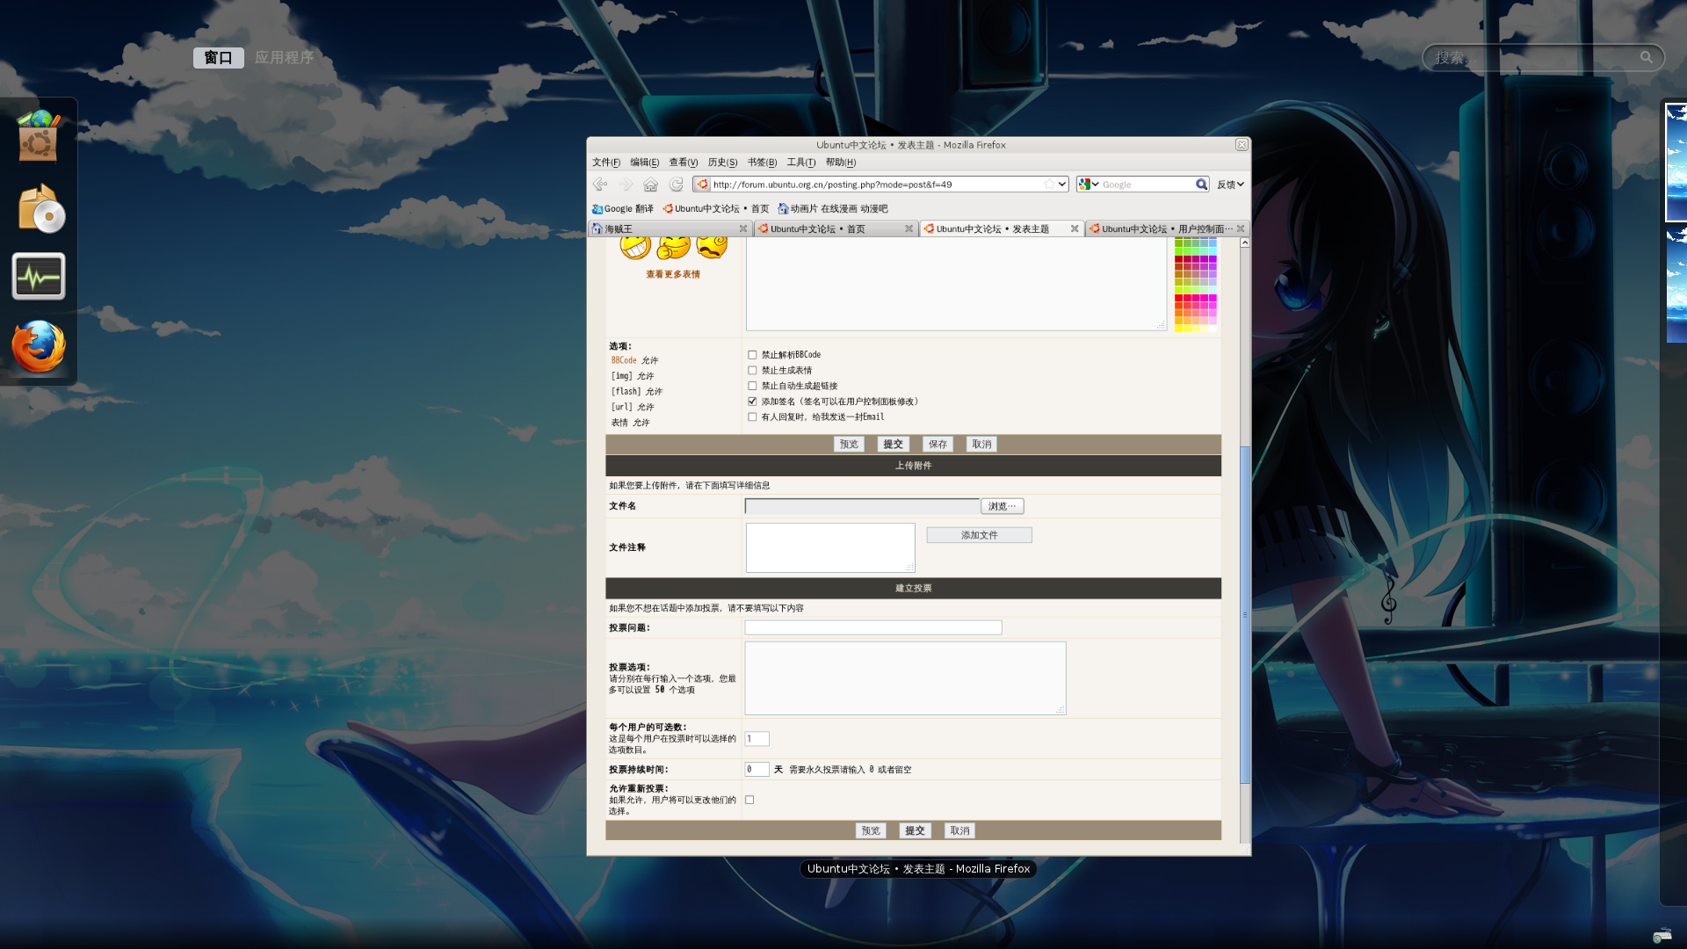Click the search magnifier in Google search box

[1201, 185]
